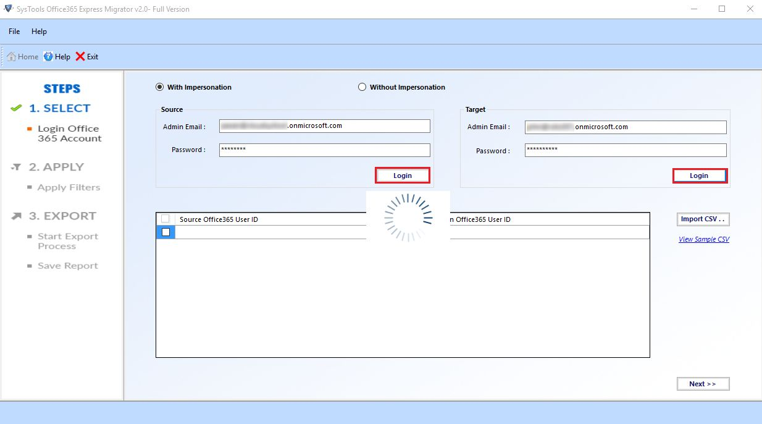Click the green checkmark beside 1. SELECT
Viewport: 762px width, 424px height.
click(x=17, y=108)
